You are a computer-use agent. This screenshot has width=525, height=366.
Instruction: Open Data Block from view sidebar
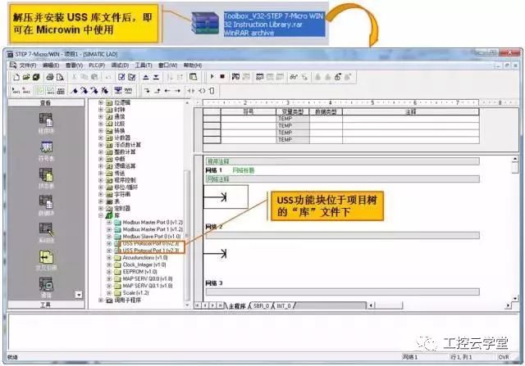tap(46, 205)
